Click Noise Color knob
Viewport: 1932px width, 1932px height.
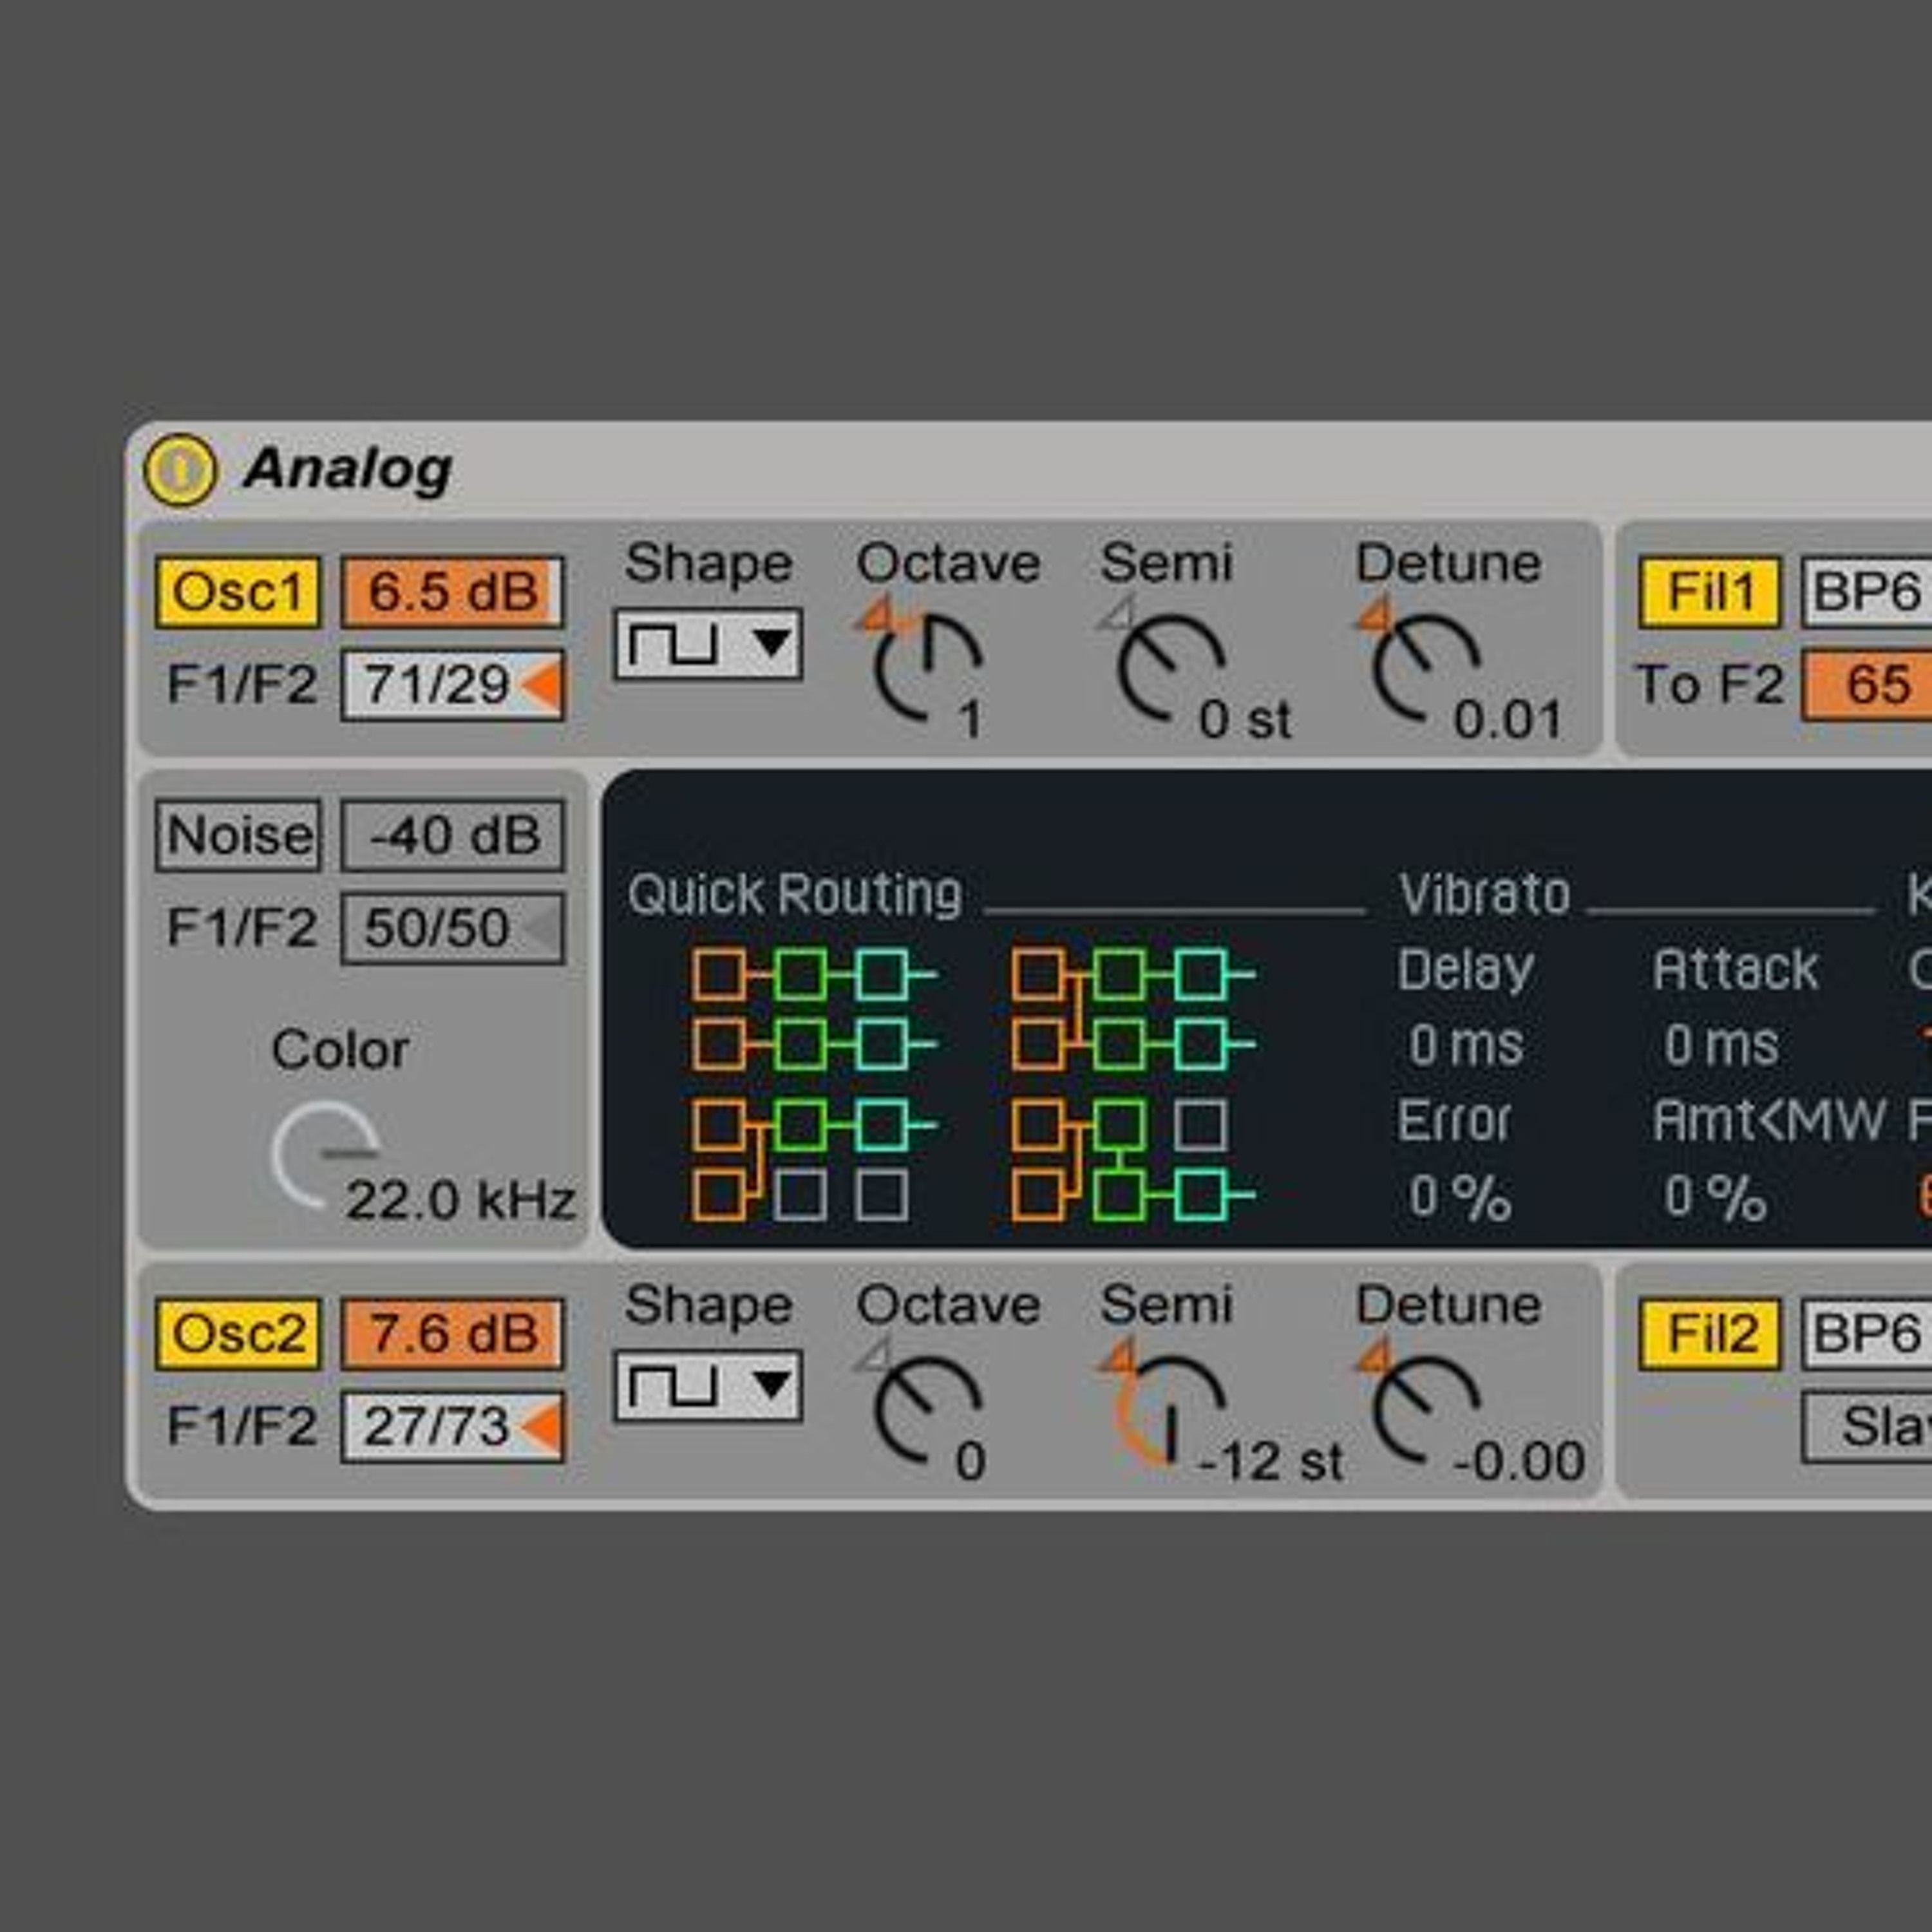point(324,1155)
